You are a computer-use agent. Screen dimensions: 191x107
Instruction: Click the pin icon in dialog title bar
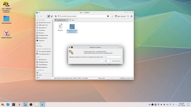(72, 47)
